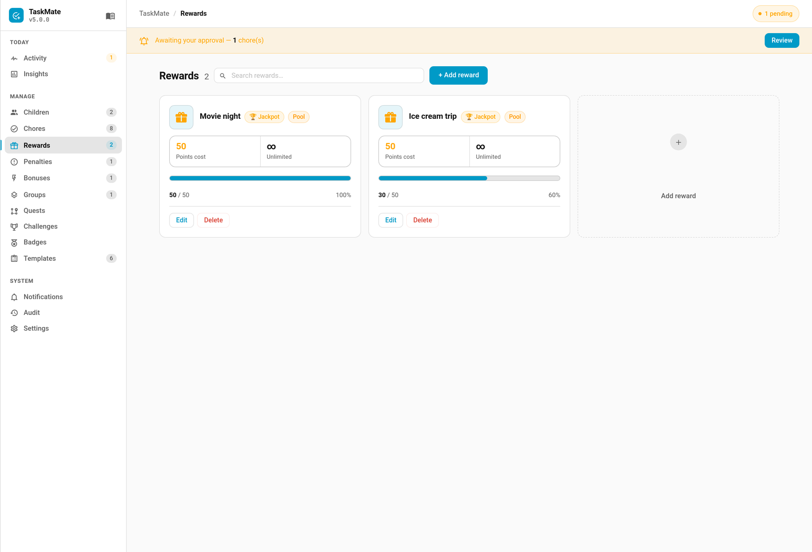Click the Insights chart icon

point(14,74)
